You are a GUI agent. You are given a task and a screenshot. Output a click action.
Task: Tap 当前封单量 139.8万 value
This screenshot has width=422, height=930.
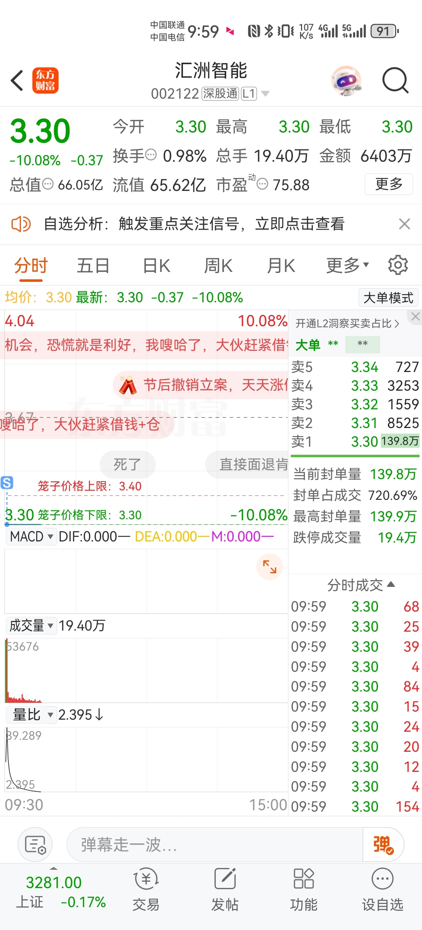click(x=394, y=474)
